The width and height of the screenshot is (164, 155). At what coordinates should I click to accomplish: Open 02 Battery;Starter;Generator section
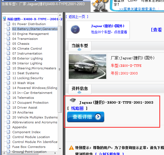tap(35, 29)
